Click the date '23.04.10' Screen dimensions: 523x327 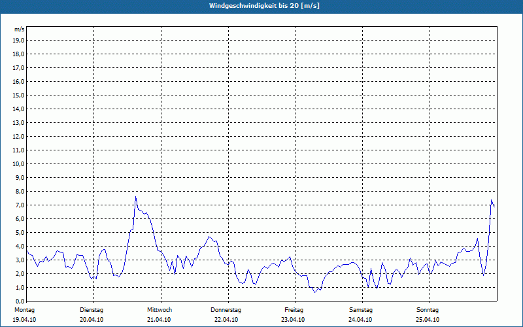point(293,320)
